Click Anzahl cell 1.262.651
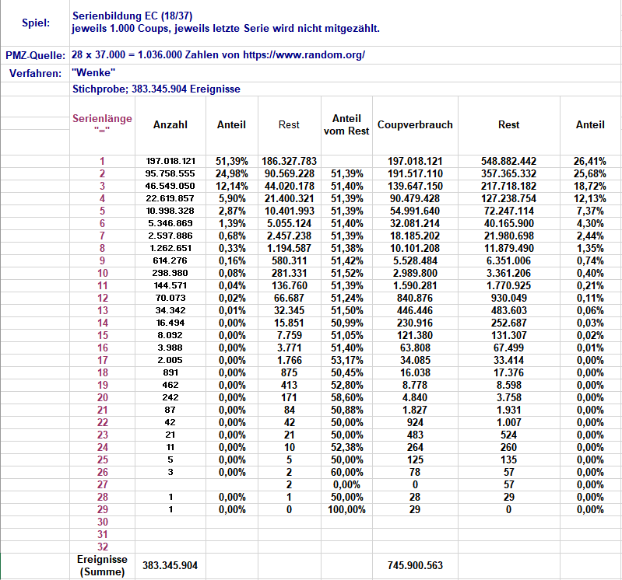Viewport: 622px width, 580px height. coord(170,248)
